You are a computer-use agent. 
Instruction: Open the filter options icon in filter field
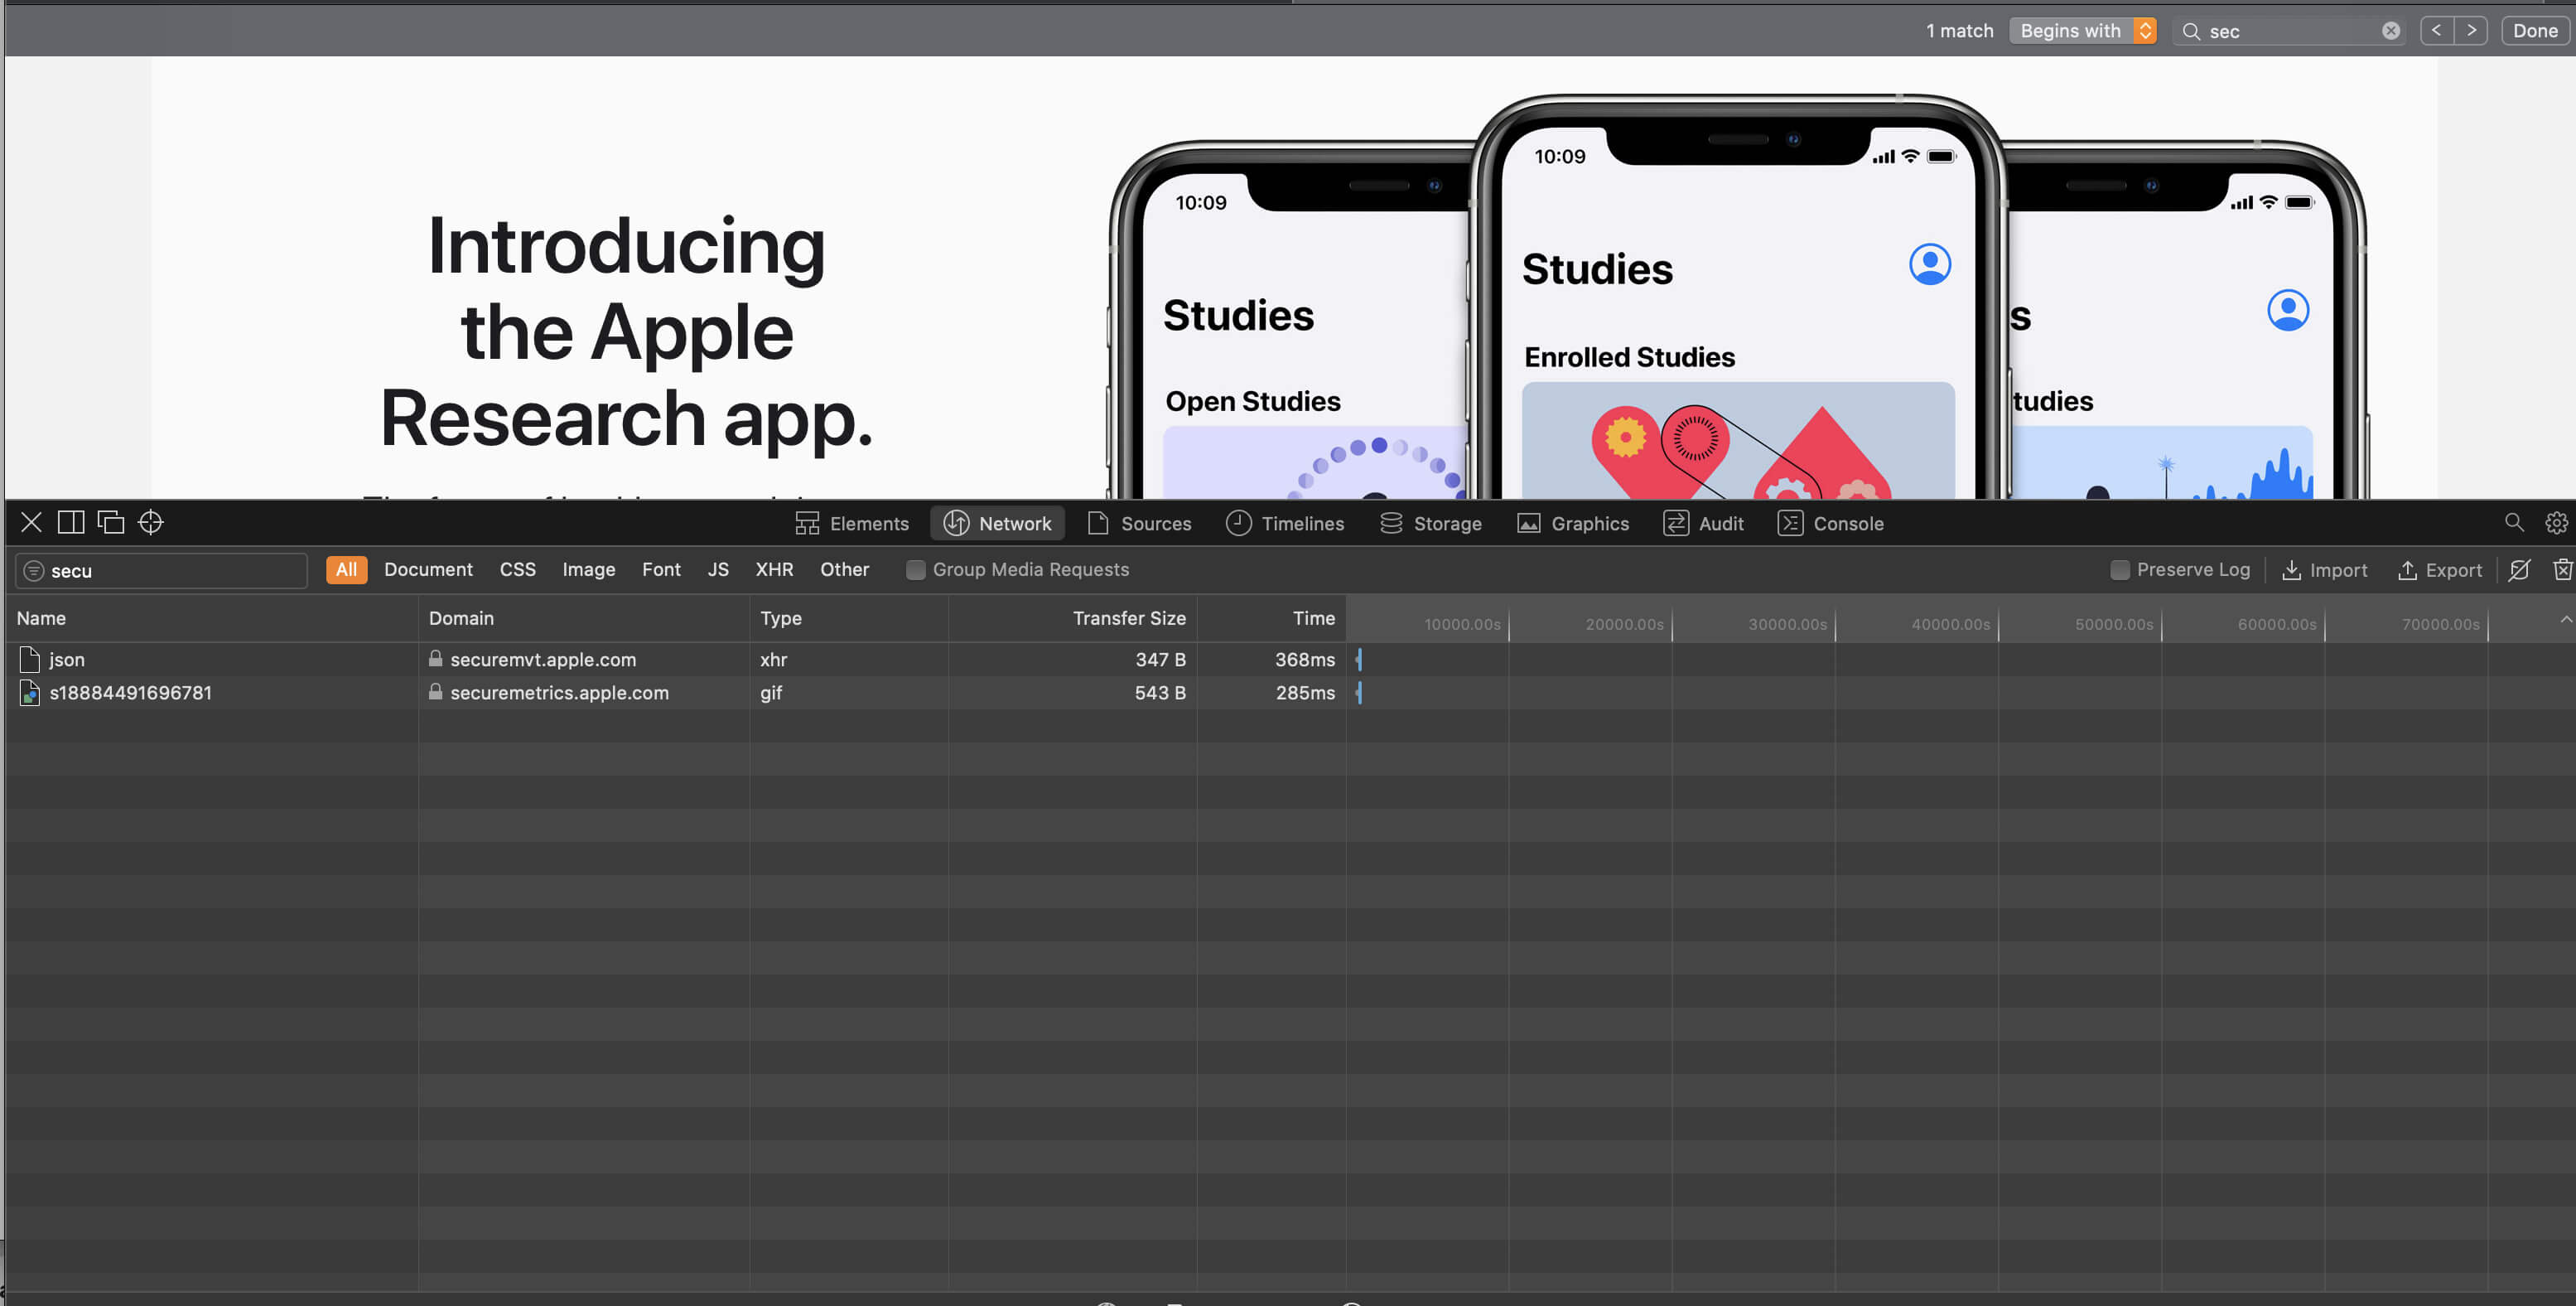point(34,570)
